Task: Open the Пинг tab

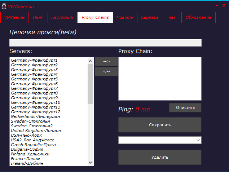Action: pos(38,17)
